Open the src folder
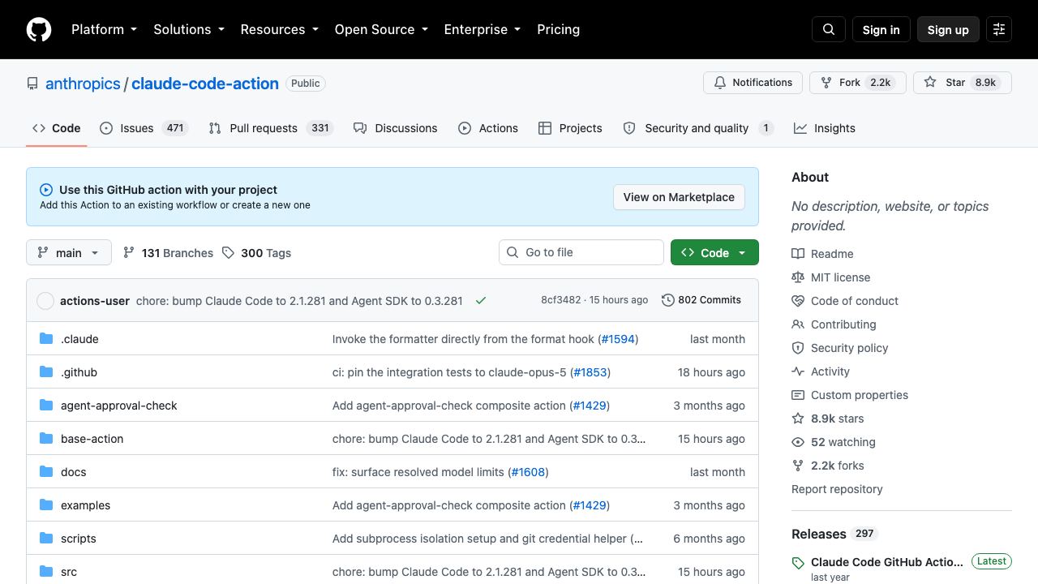This screenshot has height=584, width=1038. pyautogui.click(x=69, y=572)
